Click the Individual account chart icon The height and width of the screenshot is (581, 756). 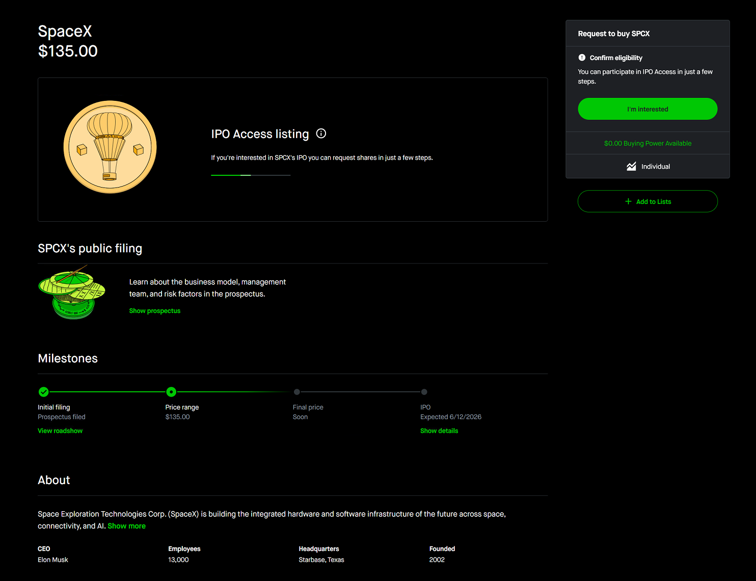click(x=631, y=167)
